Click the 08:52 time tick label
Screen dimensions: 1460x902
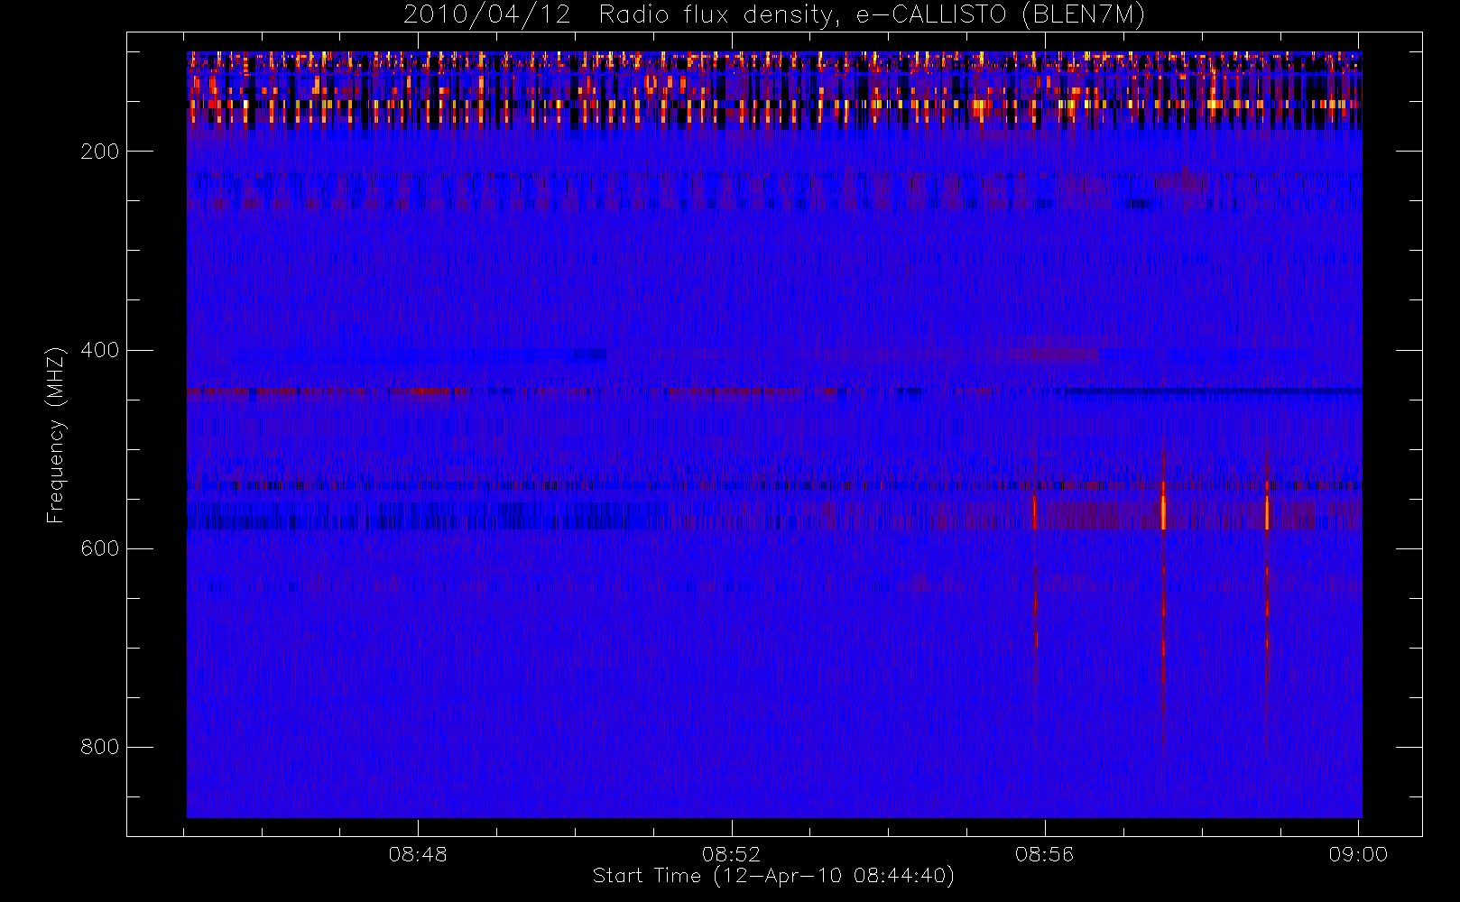pyautogui.click(x=731, y=854)
